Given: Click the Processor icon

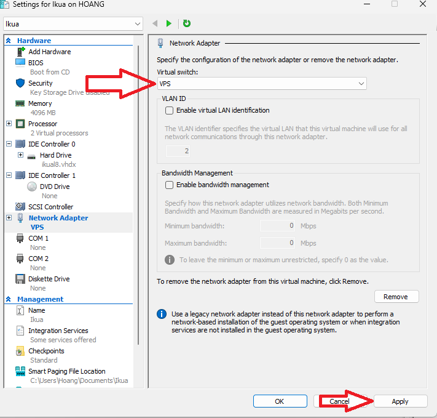Looking at the screenshot, I should click(x=20, y=124).
